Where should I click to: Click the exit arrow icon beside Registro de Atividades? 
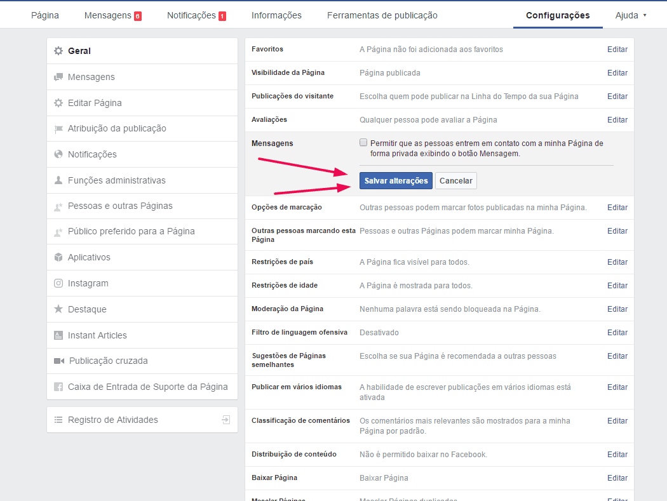pos(226,420)
